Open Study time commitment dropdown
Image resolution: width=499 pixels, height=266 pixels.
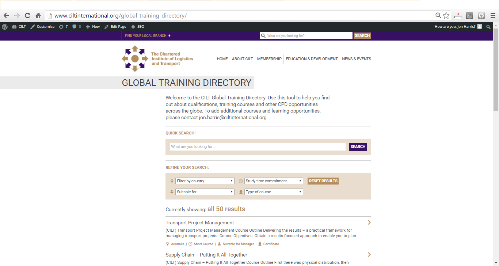point(274,181)
